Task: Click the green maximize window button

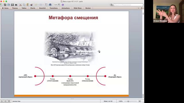Action: (x=6, y=1)
